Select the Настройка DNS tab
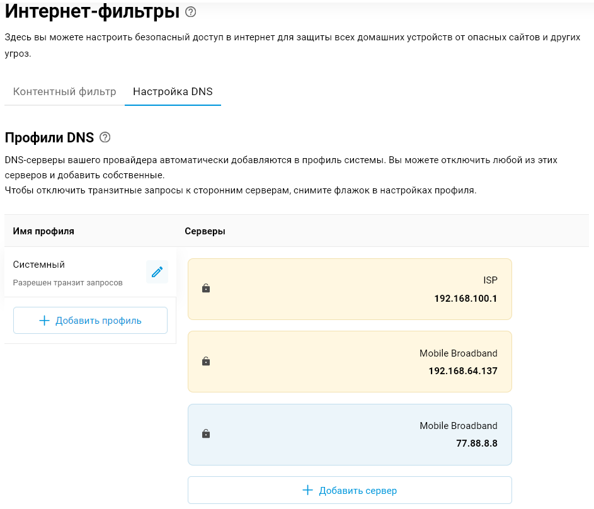594x509 pixels. pos(173,92)
